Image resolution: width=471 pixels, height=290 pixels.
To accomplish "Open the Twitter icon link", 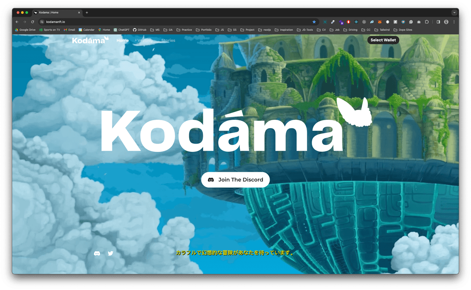I will click(110, 253).
